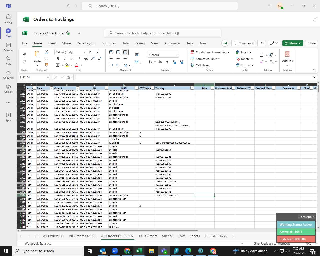
Task: Decrease font size with shrink icon
Action: pos(100,59)
